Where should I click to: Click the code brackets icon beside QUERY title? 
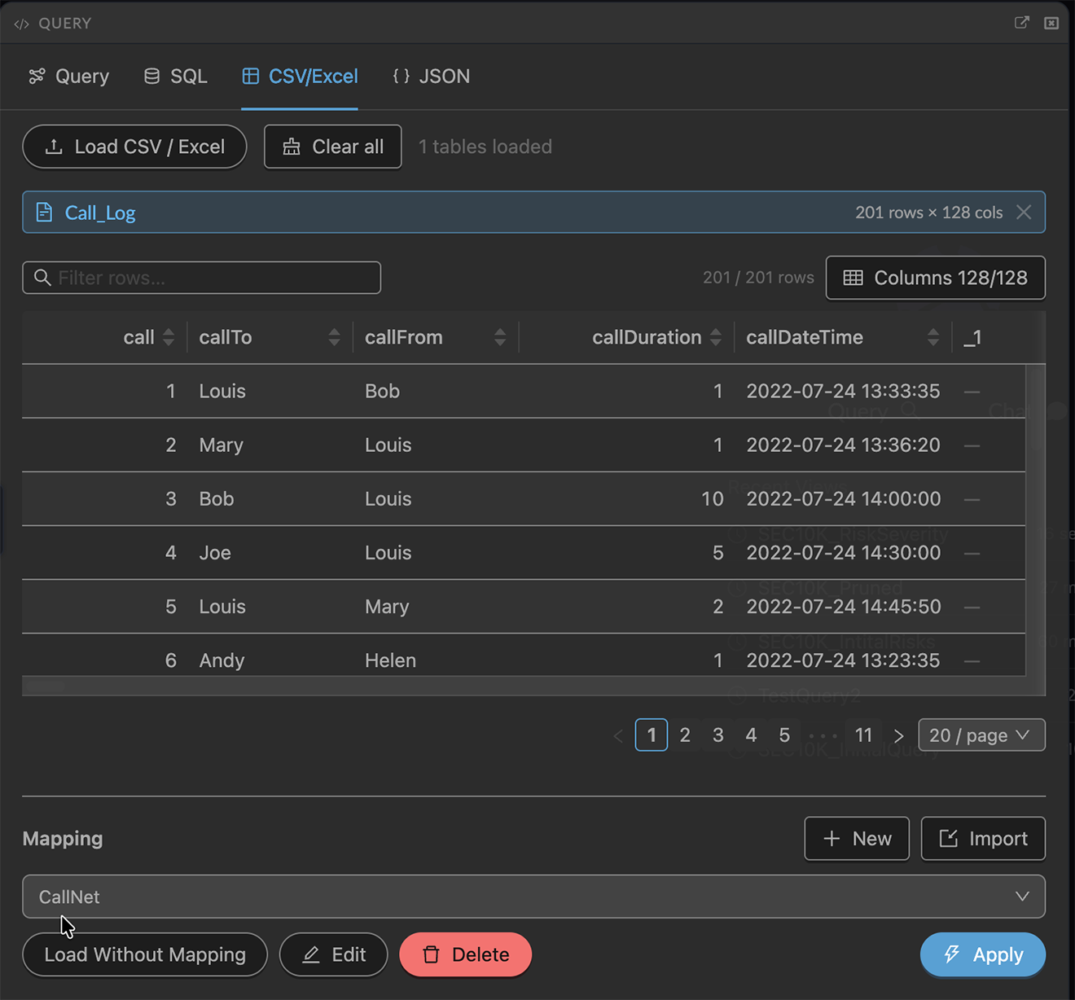(x=22, y=24)
